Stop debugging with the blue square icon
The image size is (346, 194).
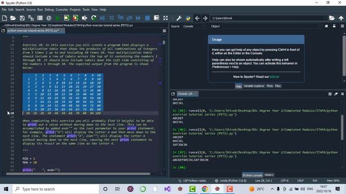click(148, 18)
